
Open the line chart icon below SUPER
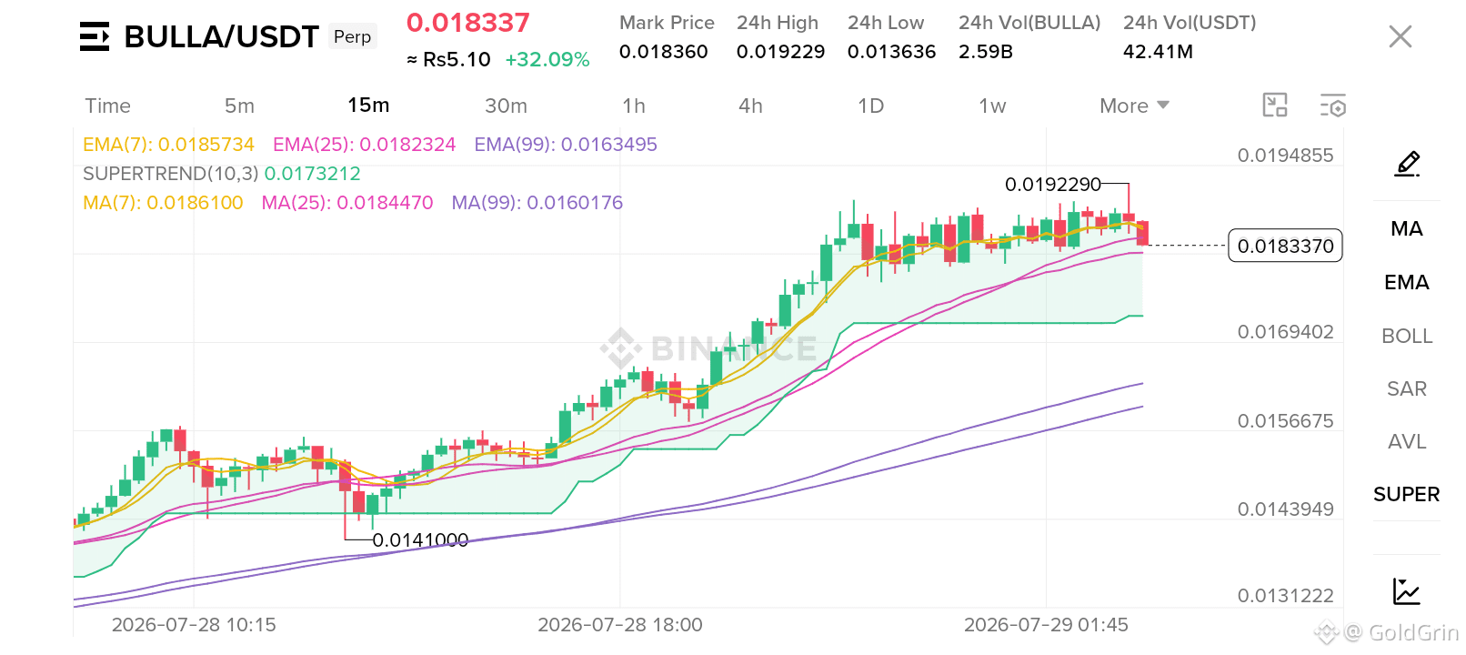pos(1407,591)
